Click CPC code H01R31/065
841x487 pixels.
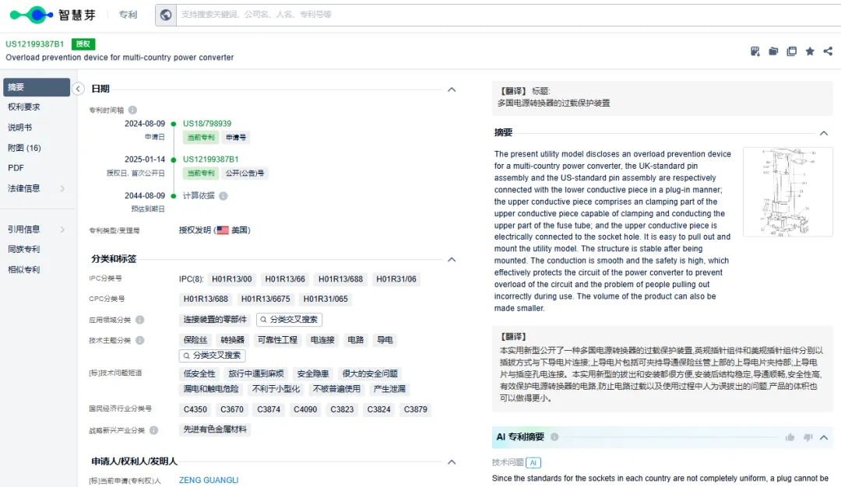(x=325, y=299)
